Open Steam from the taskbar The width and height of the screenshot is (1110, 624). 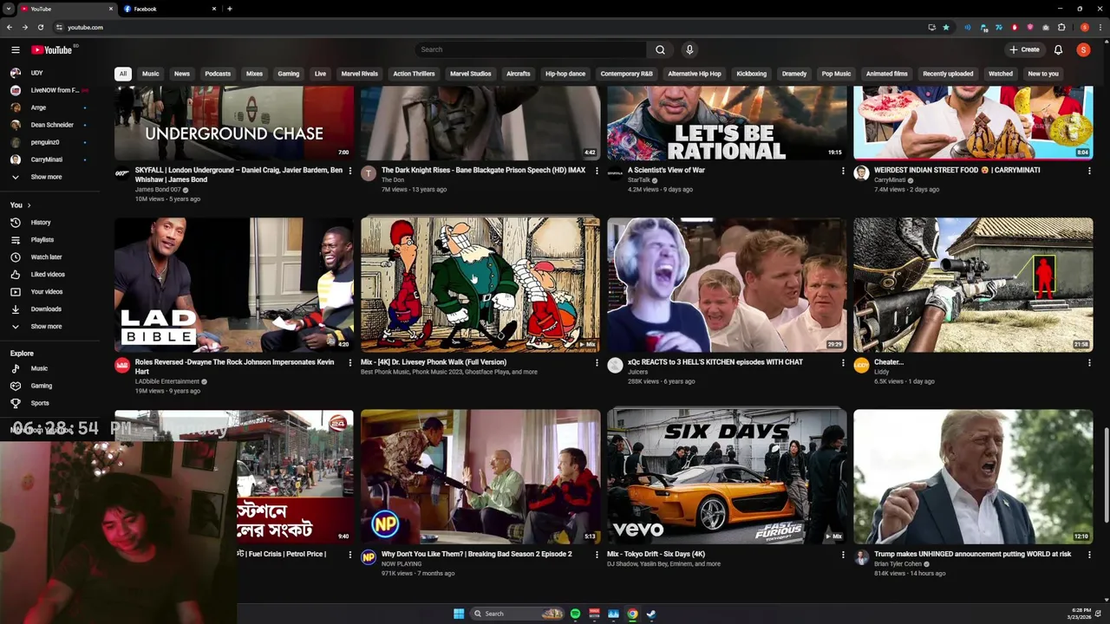(651, 614)
